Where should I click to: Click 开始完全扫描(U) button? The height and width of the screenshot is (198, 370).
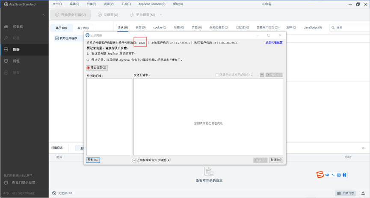[71, 15]
